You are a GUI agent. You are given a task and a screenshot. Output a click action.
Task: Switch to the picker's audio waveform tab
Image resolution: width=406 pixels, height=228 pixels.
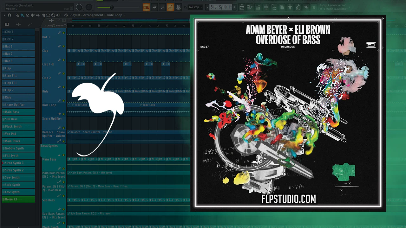pos(18,24)
